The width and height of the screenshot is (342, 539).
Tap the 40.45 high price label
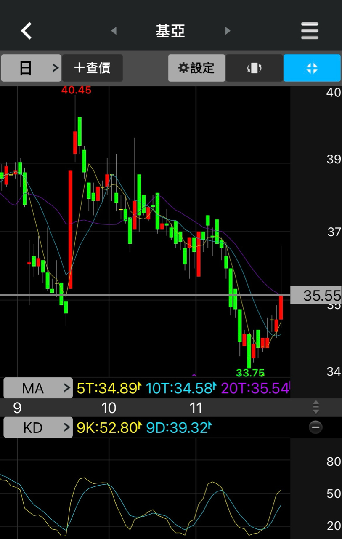click(76, 90)
